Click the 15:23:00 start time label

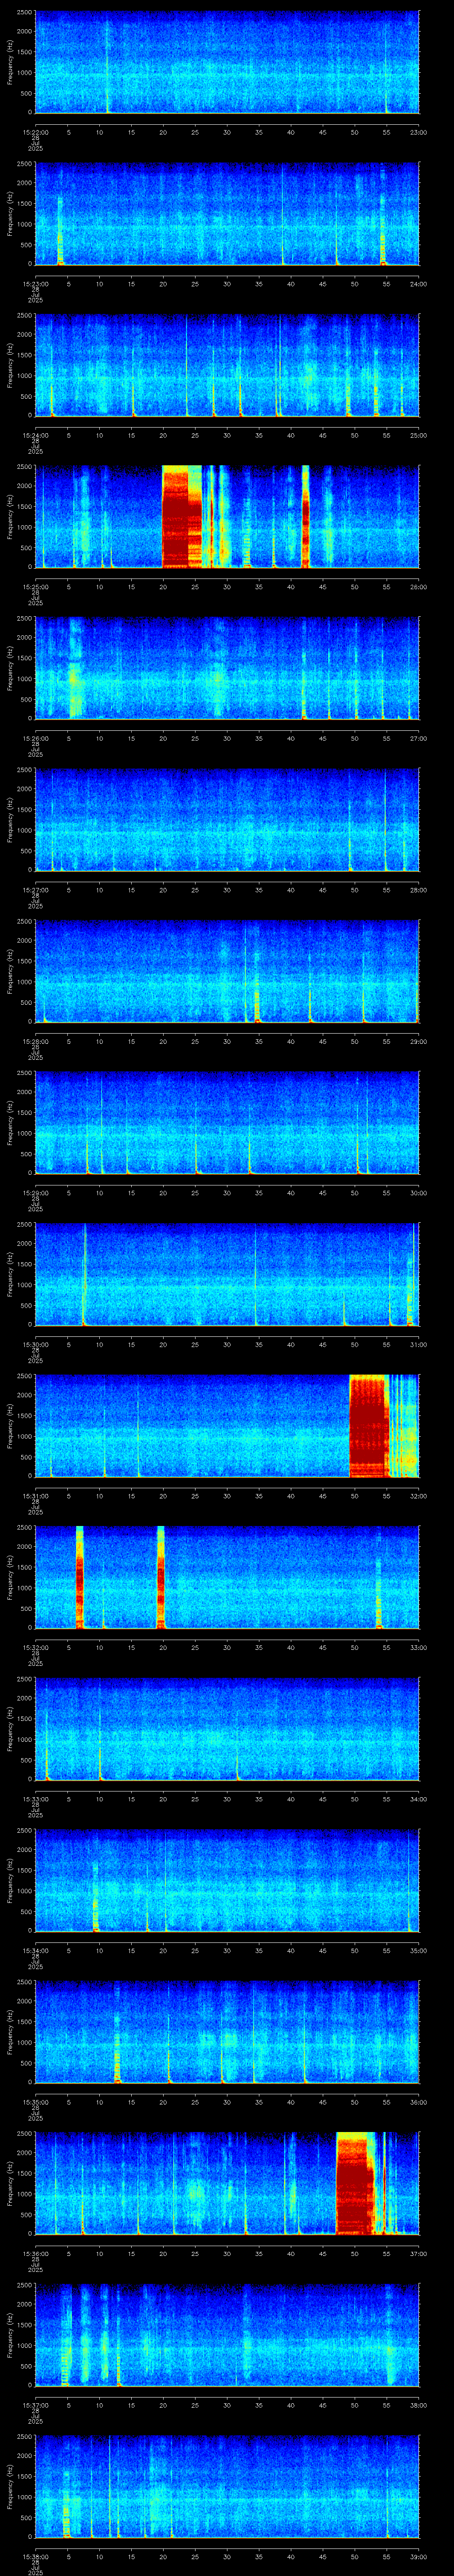tap(35, 284)
